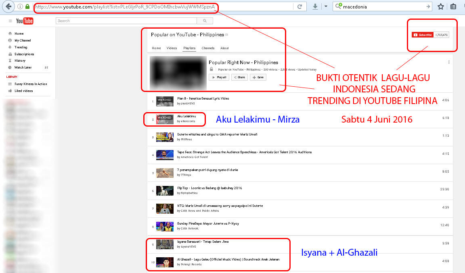The image size is (465, 273).
Task: Click Popular on YouTube - Philippines title
Action: [x=187, y=35]
